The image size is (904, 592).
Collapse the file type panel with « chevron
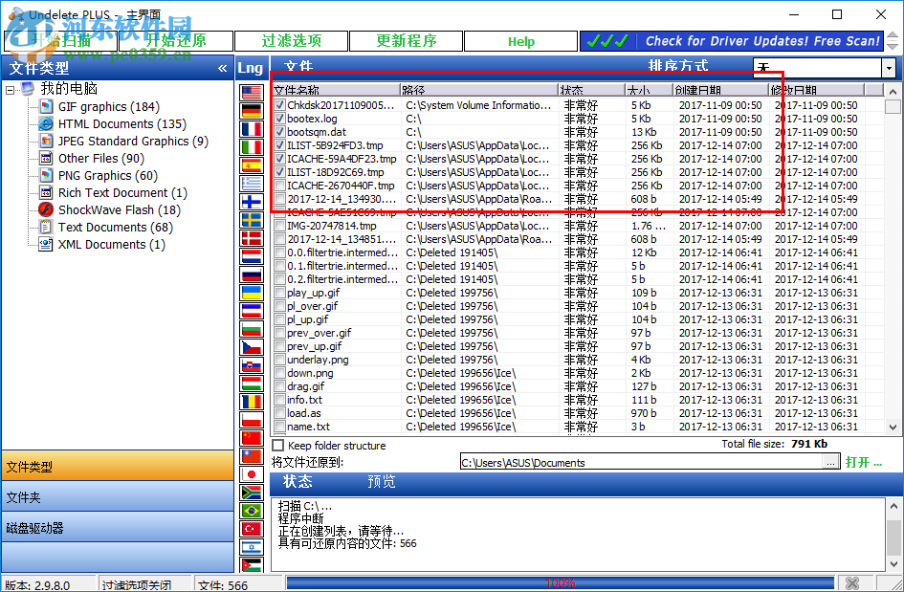(x=222, y=68)
